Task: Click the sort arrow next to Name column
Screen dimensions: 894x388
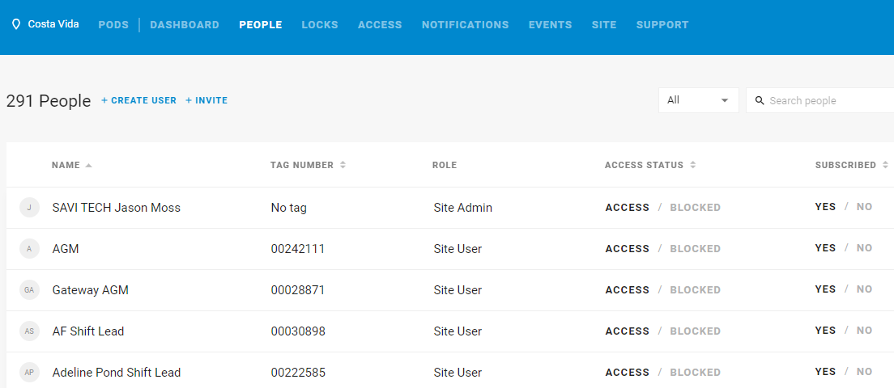Action: pyautogui.click(x=88, y=166)
